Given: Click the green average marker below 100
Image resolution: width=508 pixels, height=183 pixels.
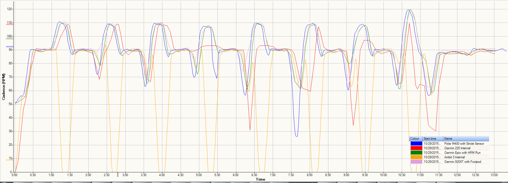Looking at the screenshot, I should [10, 39].
